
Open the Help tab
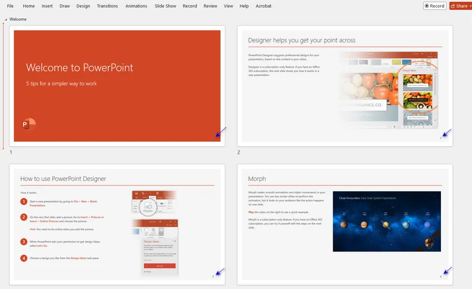pyautogui.click(x=244, y=6)
